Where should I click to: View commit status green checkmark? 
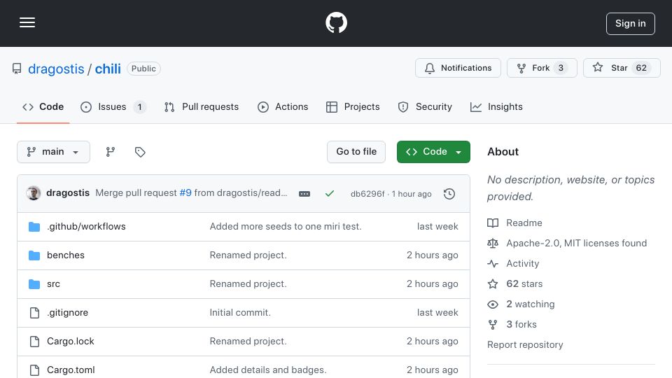pos(330,194)
